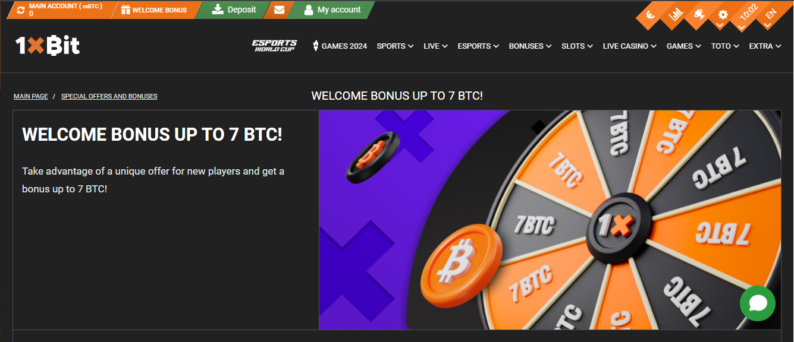Click the trophy results icon

tap(698, 15)
